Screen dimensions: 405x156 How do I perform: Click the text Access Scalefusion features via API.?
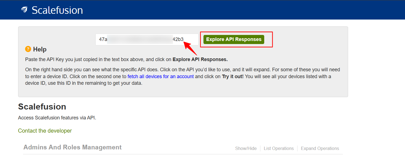[57, 118]
